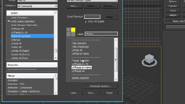Create a Sphere primitive

[x=173, y=1]
